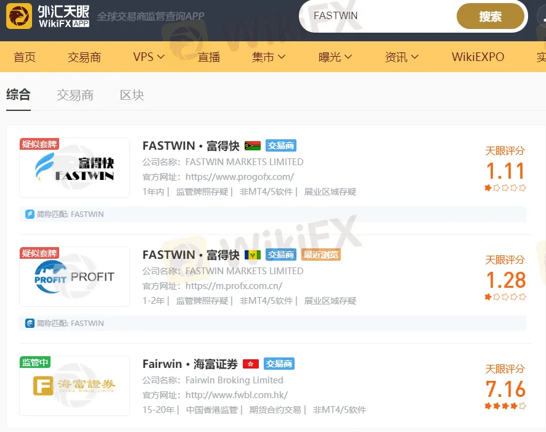Viewport: 546px width, 432px height.
Task: Click the 1年内 tag on first result
Action: coord(153,192)
